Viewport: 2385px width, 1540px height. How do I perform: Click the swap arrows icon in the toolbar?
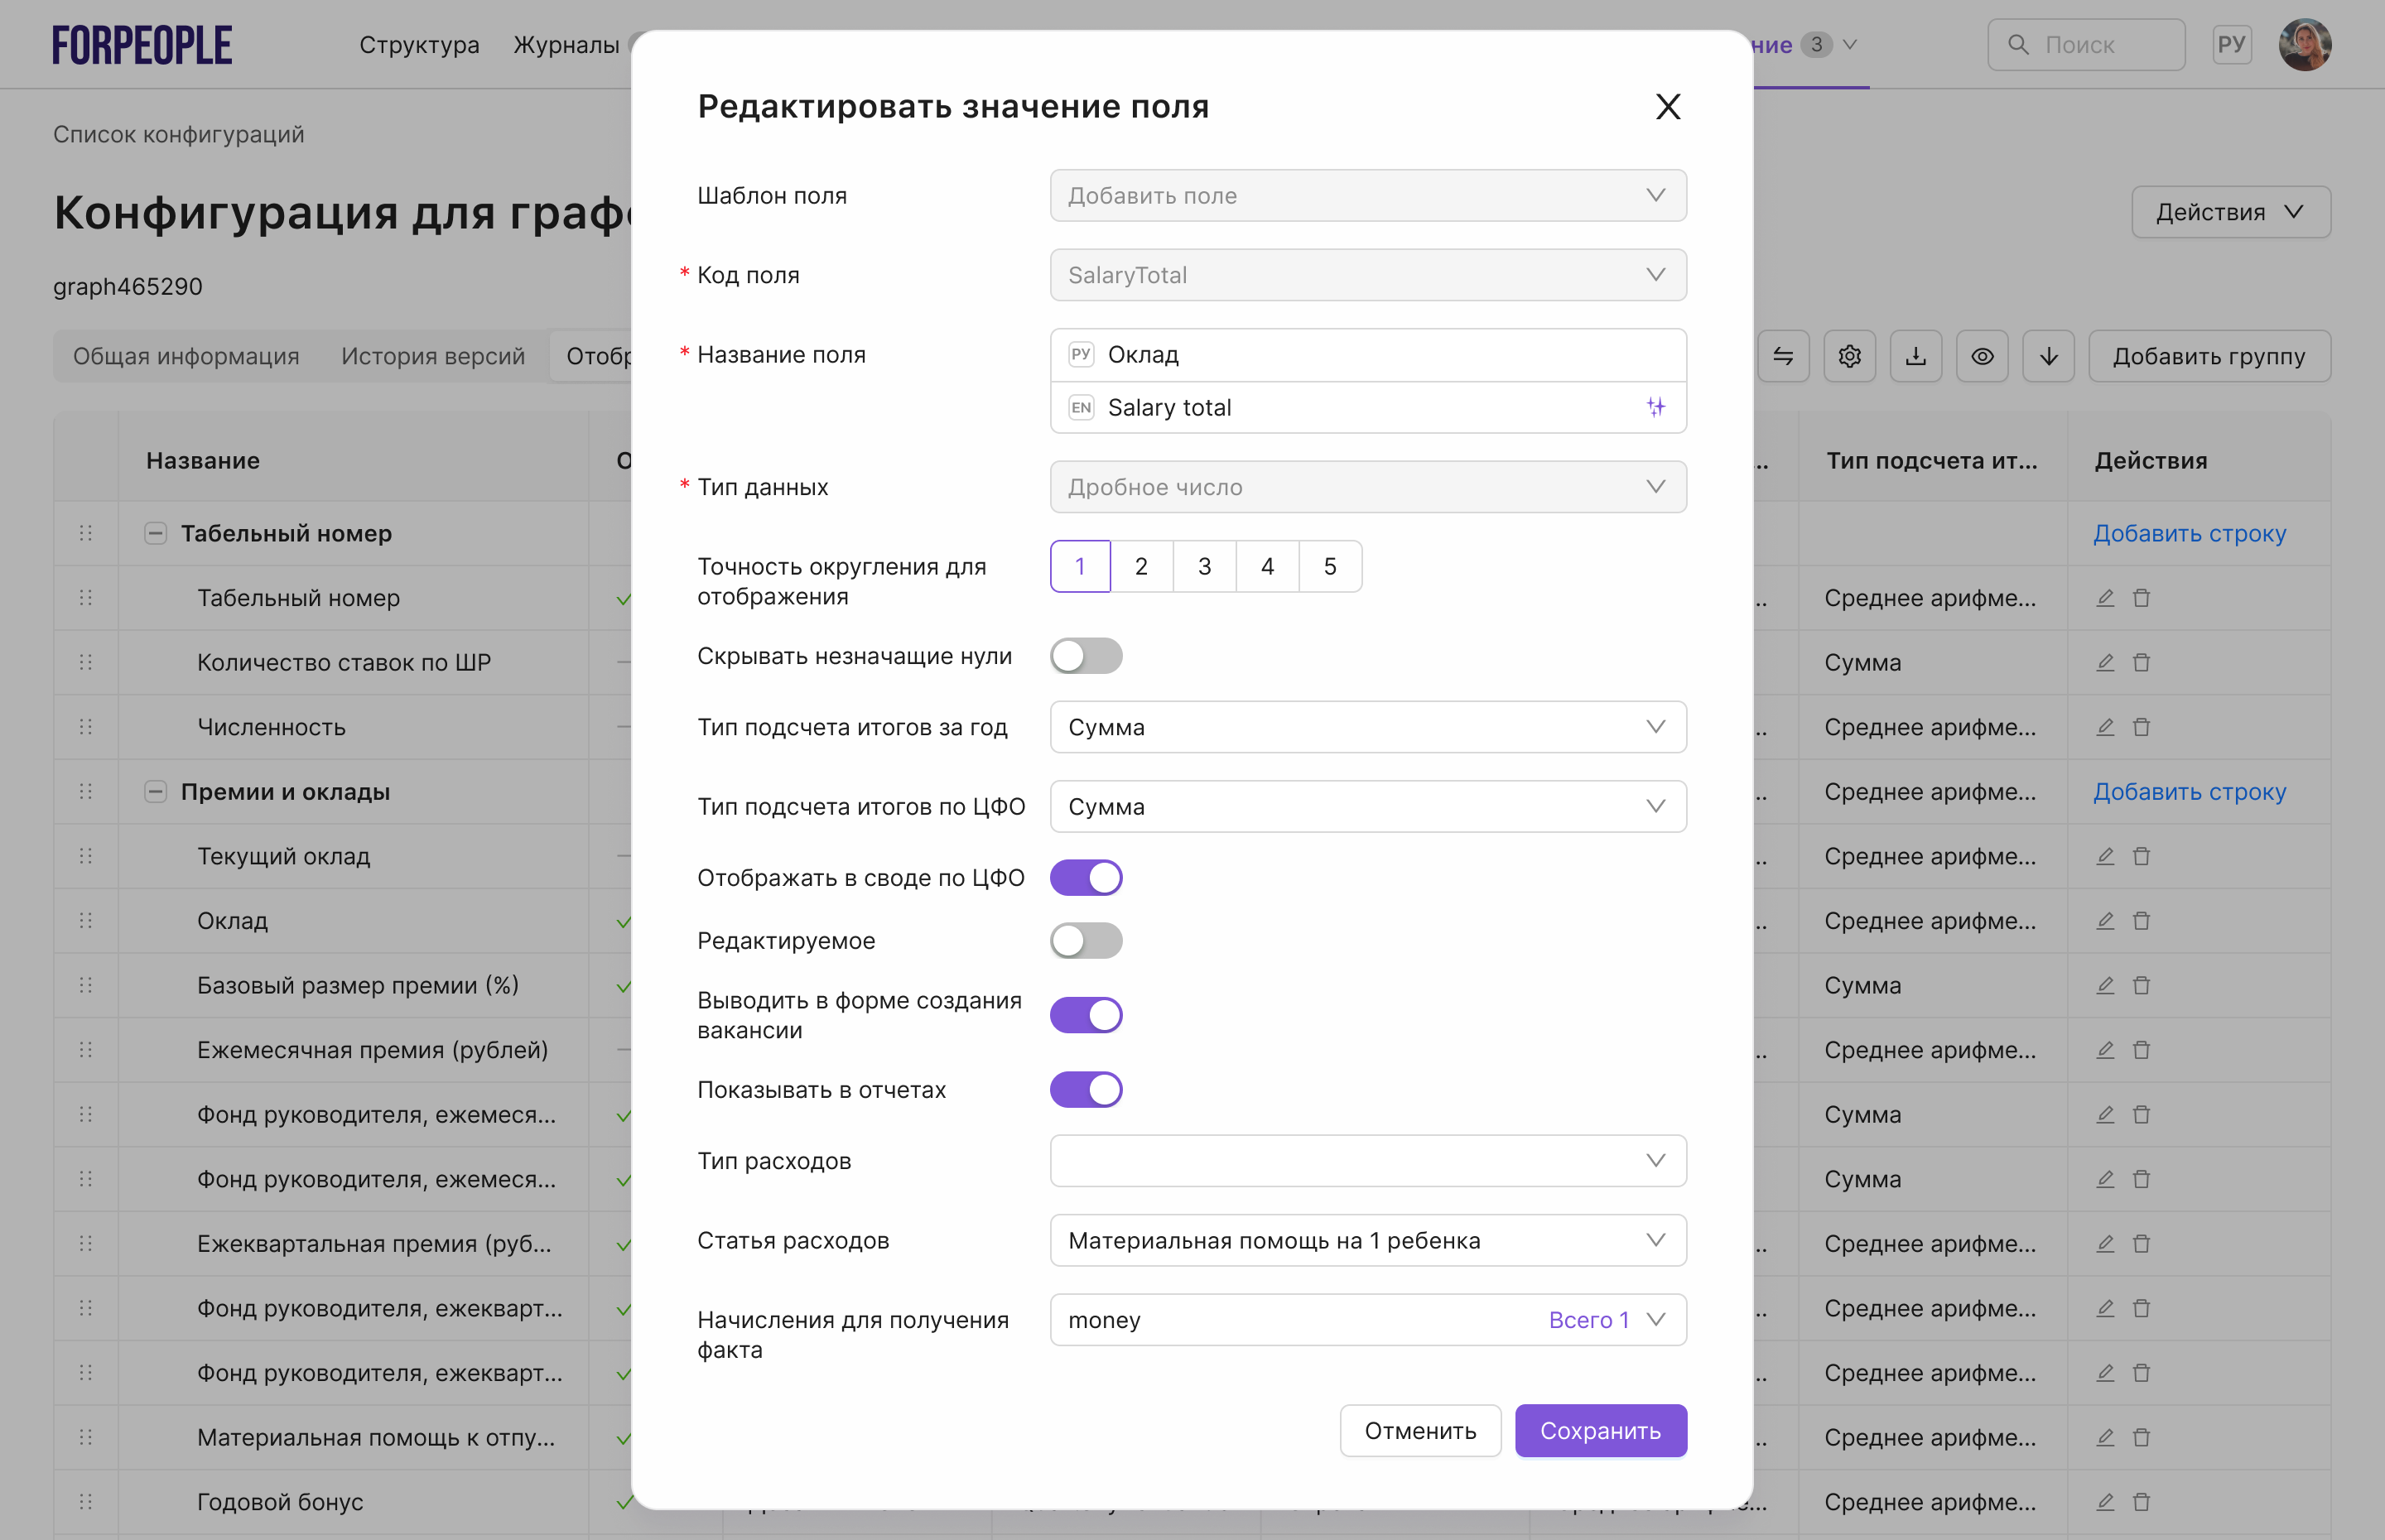(x=1783, y=356)
